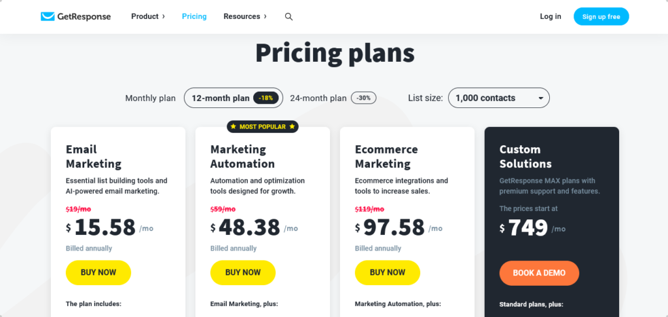
Task: Click the Most Popular star badge
Action: coord(262,127)
